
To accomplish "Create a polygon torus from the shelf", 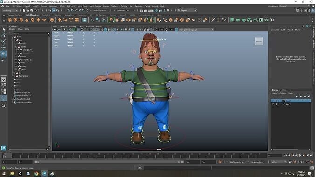I will pos(33,20).
